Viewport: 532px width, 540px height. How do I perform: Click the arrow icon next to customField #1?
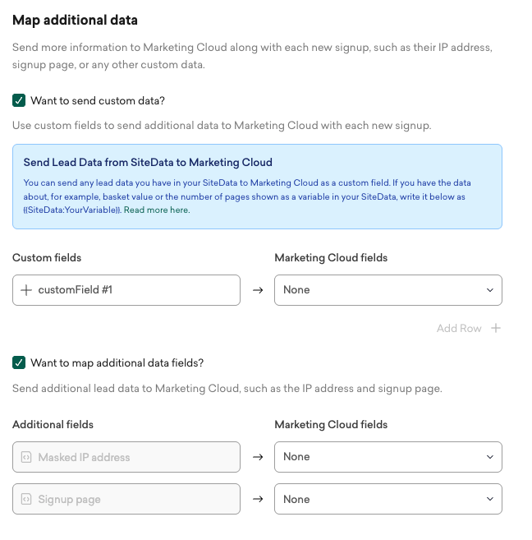click(x=257, y=290)
